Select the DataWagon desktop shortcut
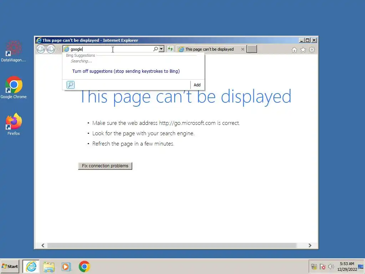The height and width of the screenshot is (274, 365). point(14,51)
